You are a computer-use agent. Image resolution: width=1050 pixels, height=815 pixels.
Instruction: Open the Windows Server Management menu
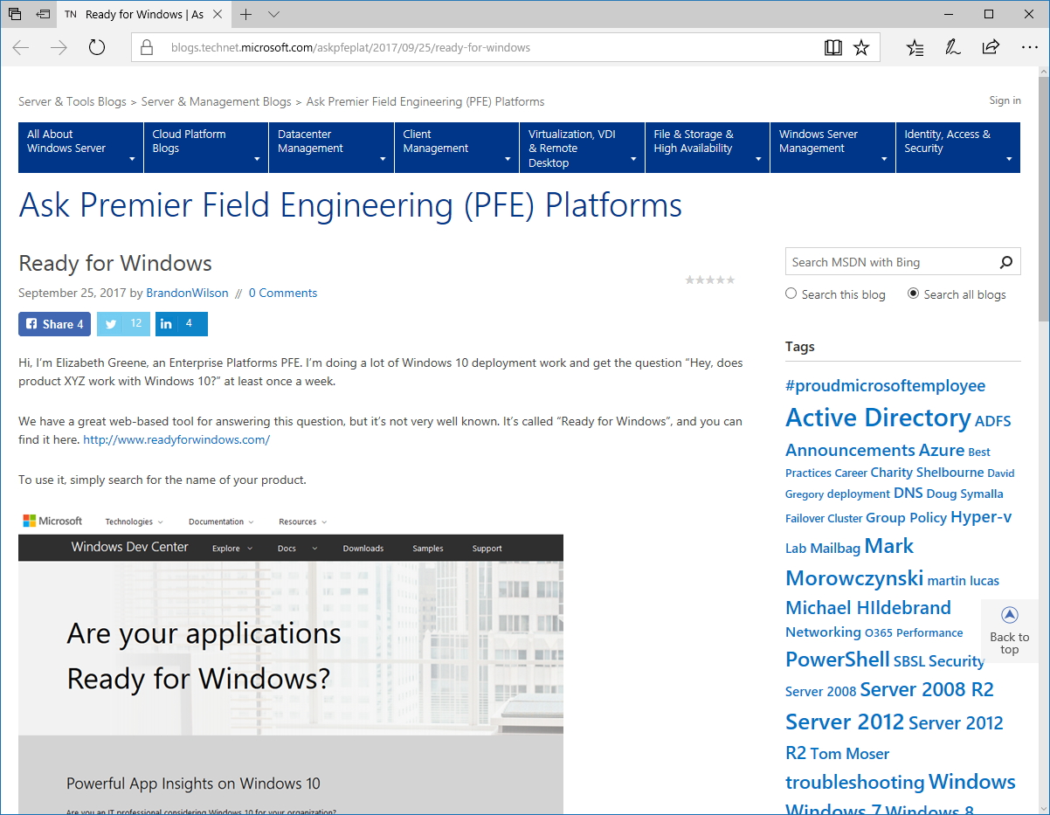(x=832, y=147)
